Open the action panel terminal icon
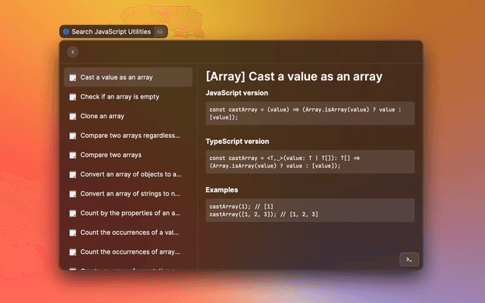 pos(408,259)
